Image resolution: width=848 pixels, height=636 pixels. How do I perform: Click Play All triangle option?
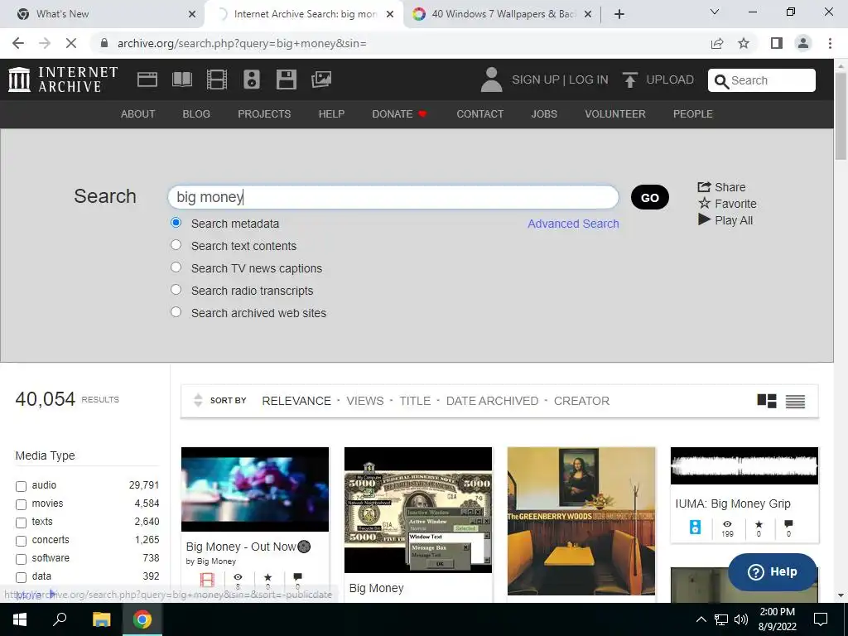click(725, 220)
